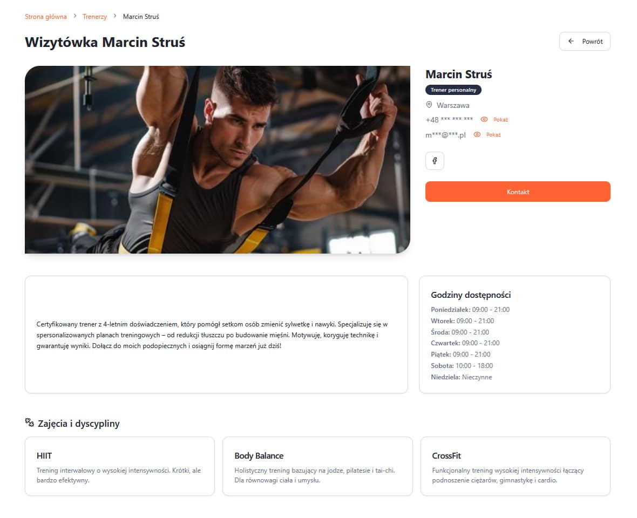Select the CrossFit discipline card

(515, 466)
